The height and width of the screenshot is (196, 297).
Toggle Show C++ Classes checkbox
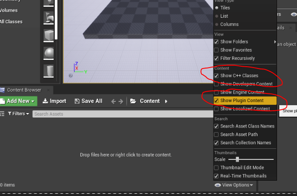coord(216,76)
